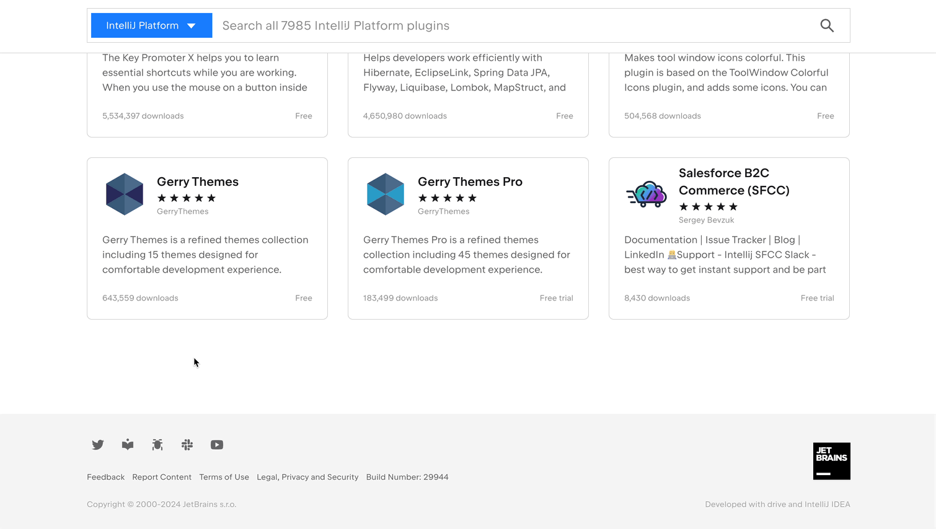936x529 pixels.
Task: Open the Slack icon in footer
Action: pos(187,445)
